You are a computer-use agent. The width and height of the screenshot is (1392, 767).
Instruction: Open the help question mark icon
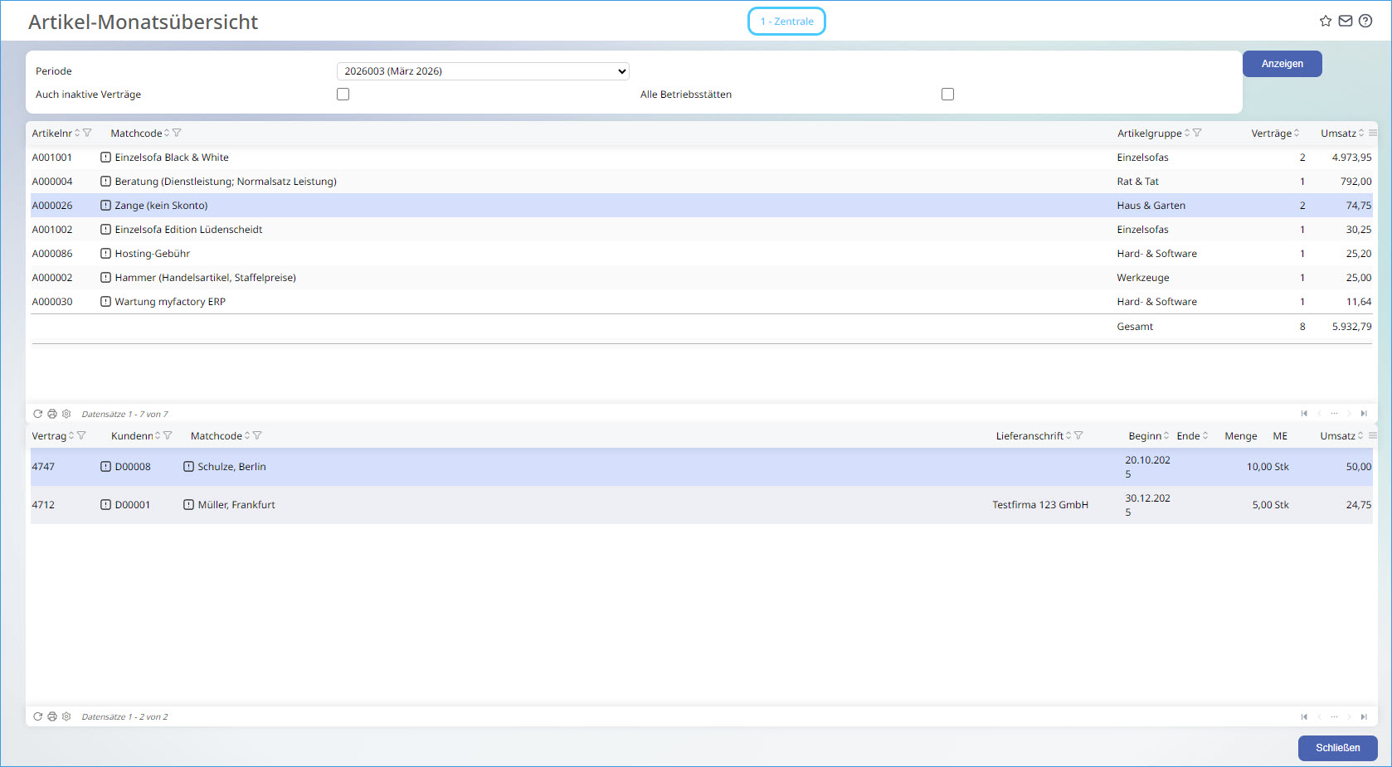(x=1365, y=22)
